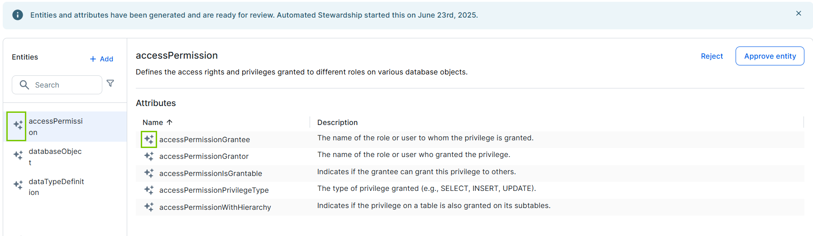Click the AI sparkle icon for accessPermissionPrivilegeType
The image size is (813, 236).
click(149, 190)
